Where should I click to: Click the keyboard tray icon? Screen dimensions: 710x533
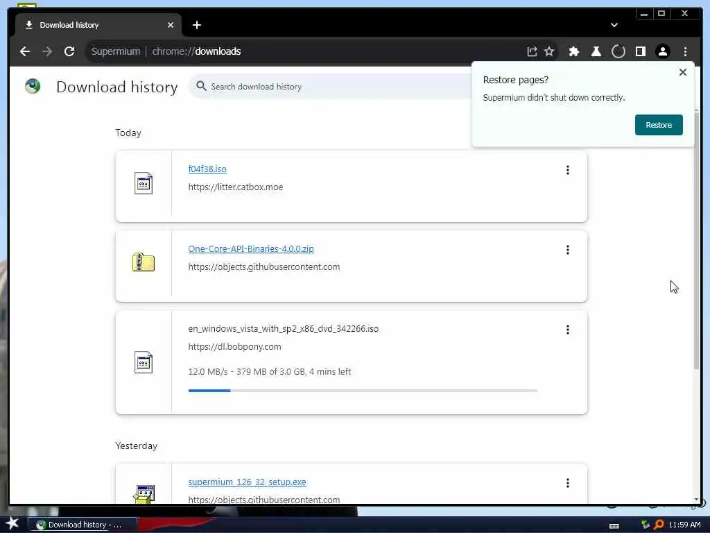[x=614, y=526]
